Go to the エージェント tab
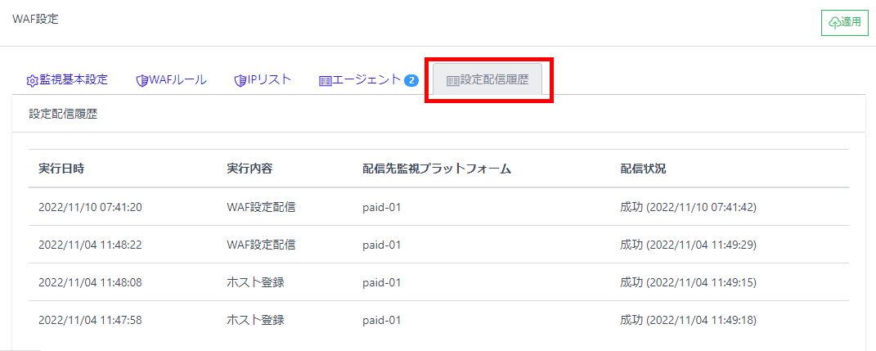 tap(366, 80)
